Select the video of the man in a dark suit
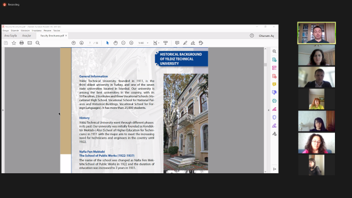This screenshot has width=352, height=198. (x=317, y=77)
